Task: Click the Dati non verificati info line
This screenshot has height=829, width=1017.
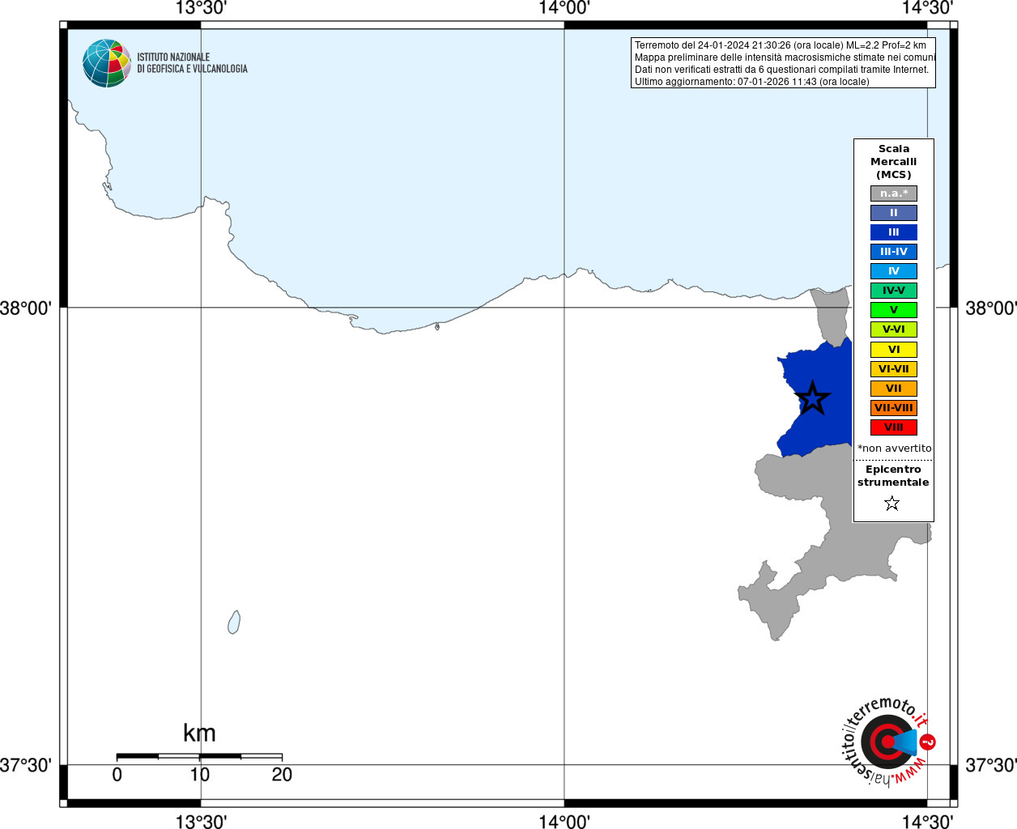Action: [781, 70]
